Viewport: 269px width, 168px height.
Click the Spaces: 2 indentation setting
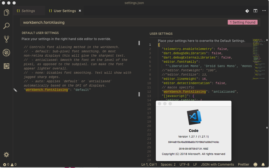coord(169,164)
